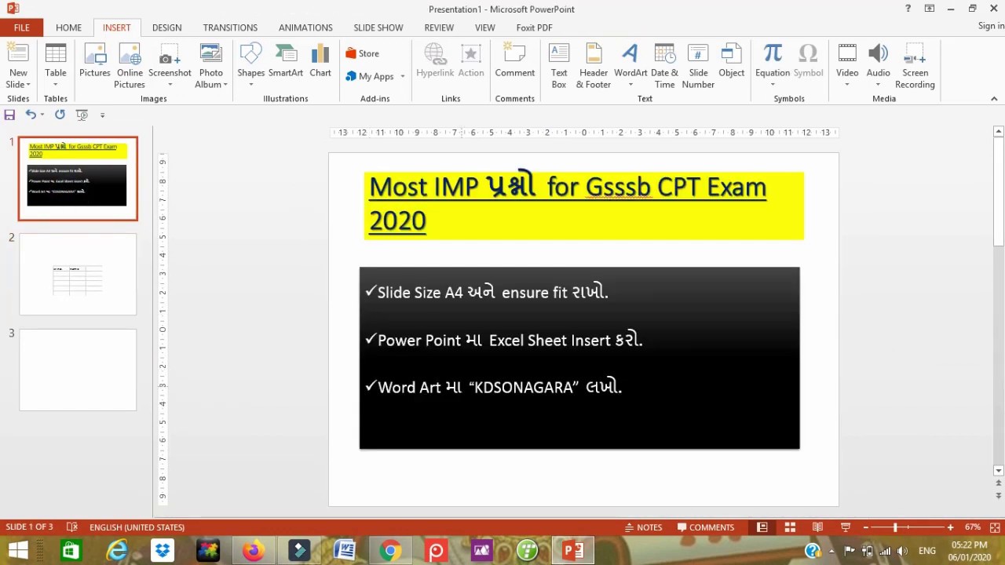Screen dimensions: 1005x565
Task: Toggle the Comments pane
Action: pyautogui.click(x=706, y=527)
